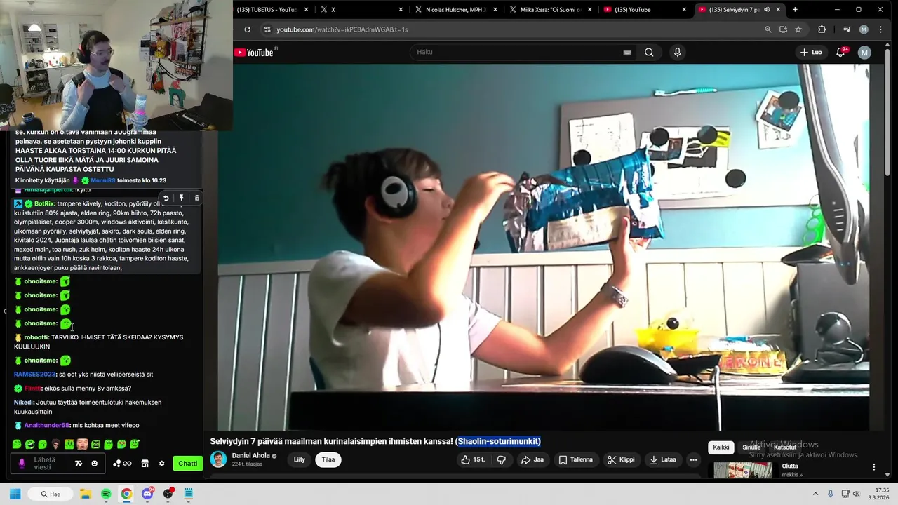Open the emoji picker in chat
898x505 pixels.
(94, 463)
